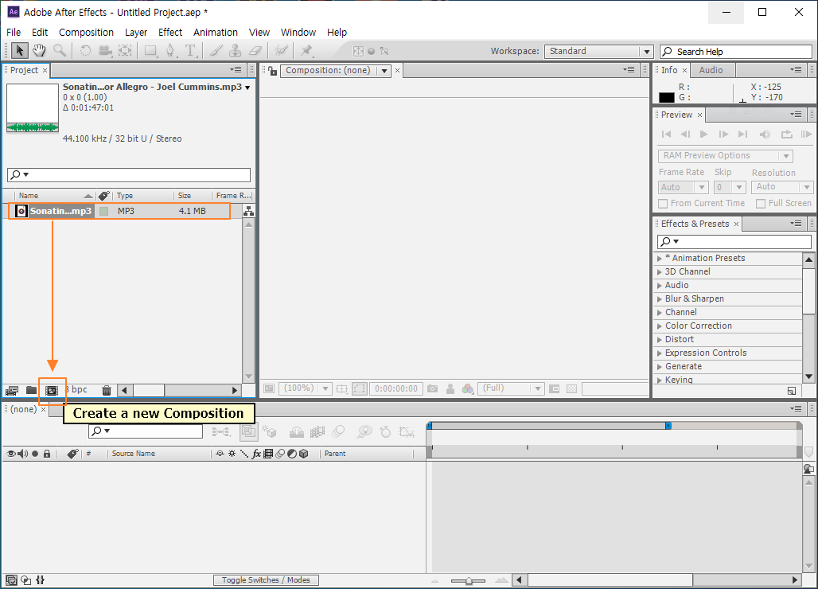This screenshot has height=589, width=818.
Task: Enable From Current Time checkbox
Action: [x=663, y=204]
